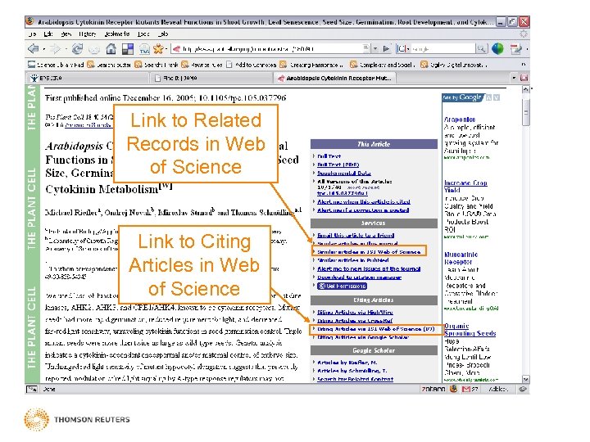This screenshot has height=442, width=590.
Task: Open the 'Organic Sprouting Seeds' ad link
Action: point(470,329)
